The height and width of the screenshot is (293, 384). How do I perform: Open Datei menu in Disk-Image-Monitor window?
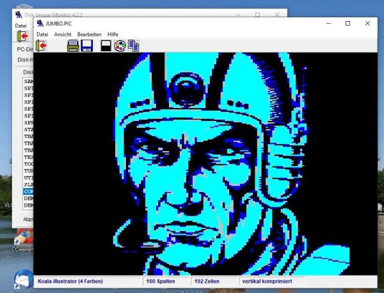[21, 26]
